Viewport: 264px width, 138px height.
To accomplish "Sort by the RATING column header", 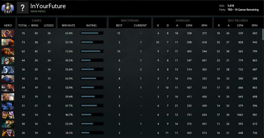I will pos(91,25).
